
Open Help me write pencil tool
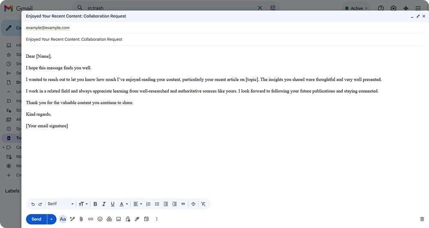click(72, 219)
